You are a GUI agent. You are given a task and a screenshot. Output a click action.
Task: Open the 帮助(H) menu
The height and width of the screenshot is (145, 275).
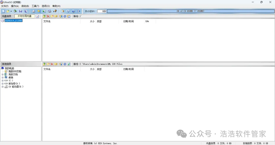tap(56, 6)
